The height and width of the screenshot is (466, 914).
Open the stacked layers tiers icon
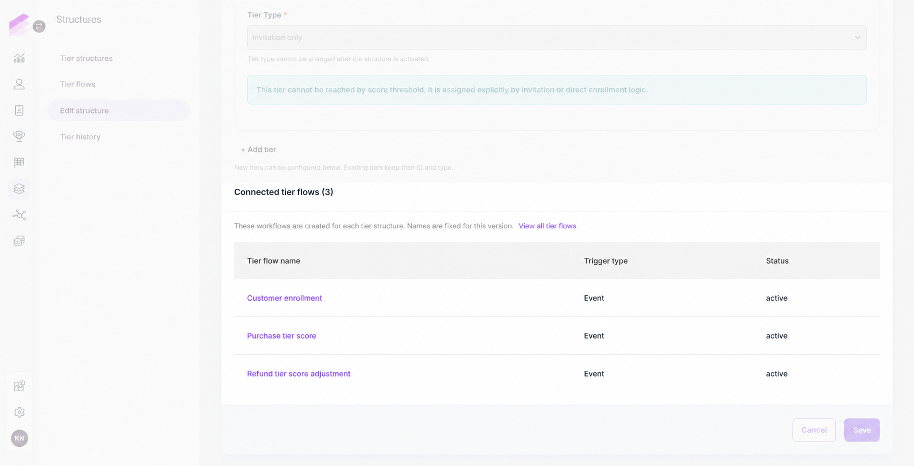pyautogui.click(x=19, y=189)
